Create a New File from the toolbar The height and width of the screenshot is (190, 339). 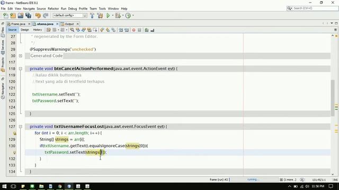6,15
